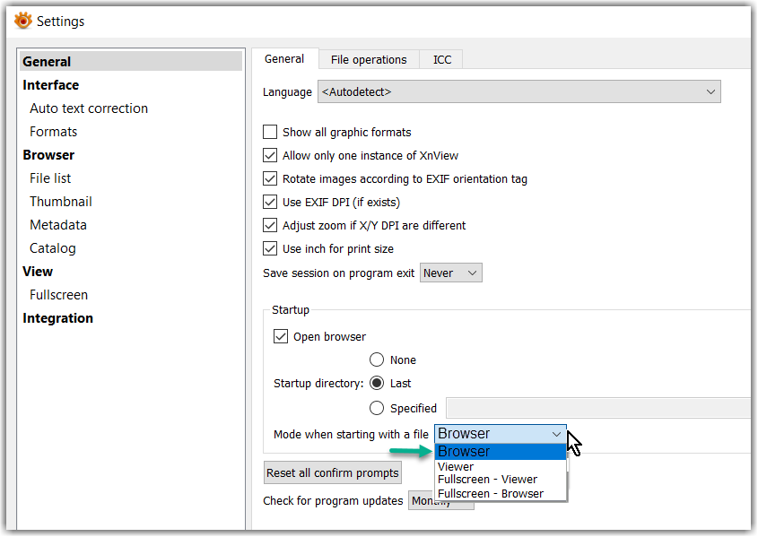
Task: Click the specified startup directory path field
Action: pos(597,409)
